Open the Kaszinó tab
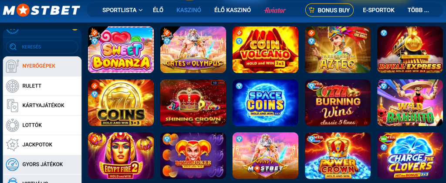The height and width of the screenshot is (183, 446). click(189, 10)
